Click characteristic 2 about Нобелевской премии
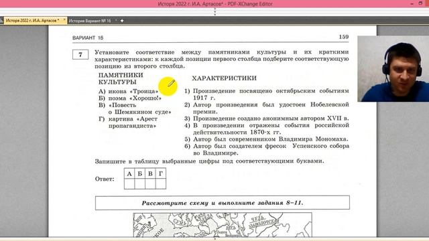 [267, 108]
